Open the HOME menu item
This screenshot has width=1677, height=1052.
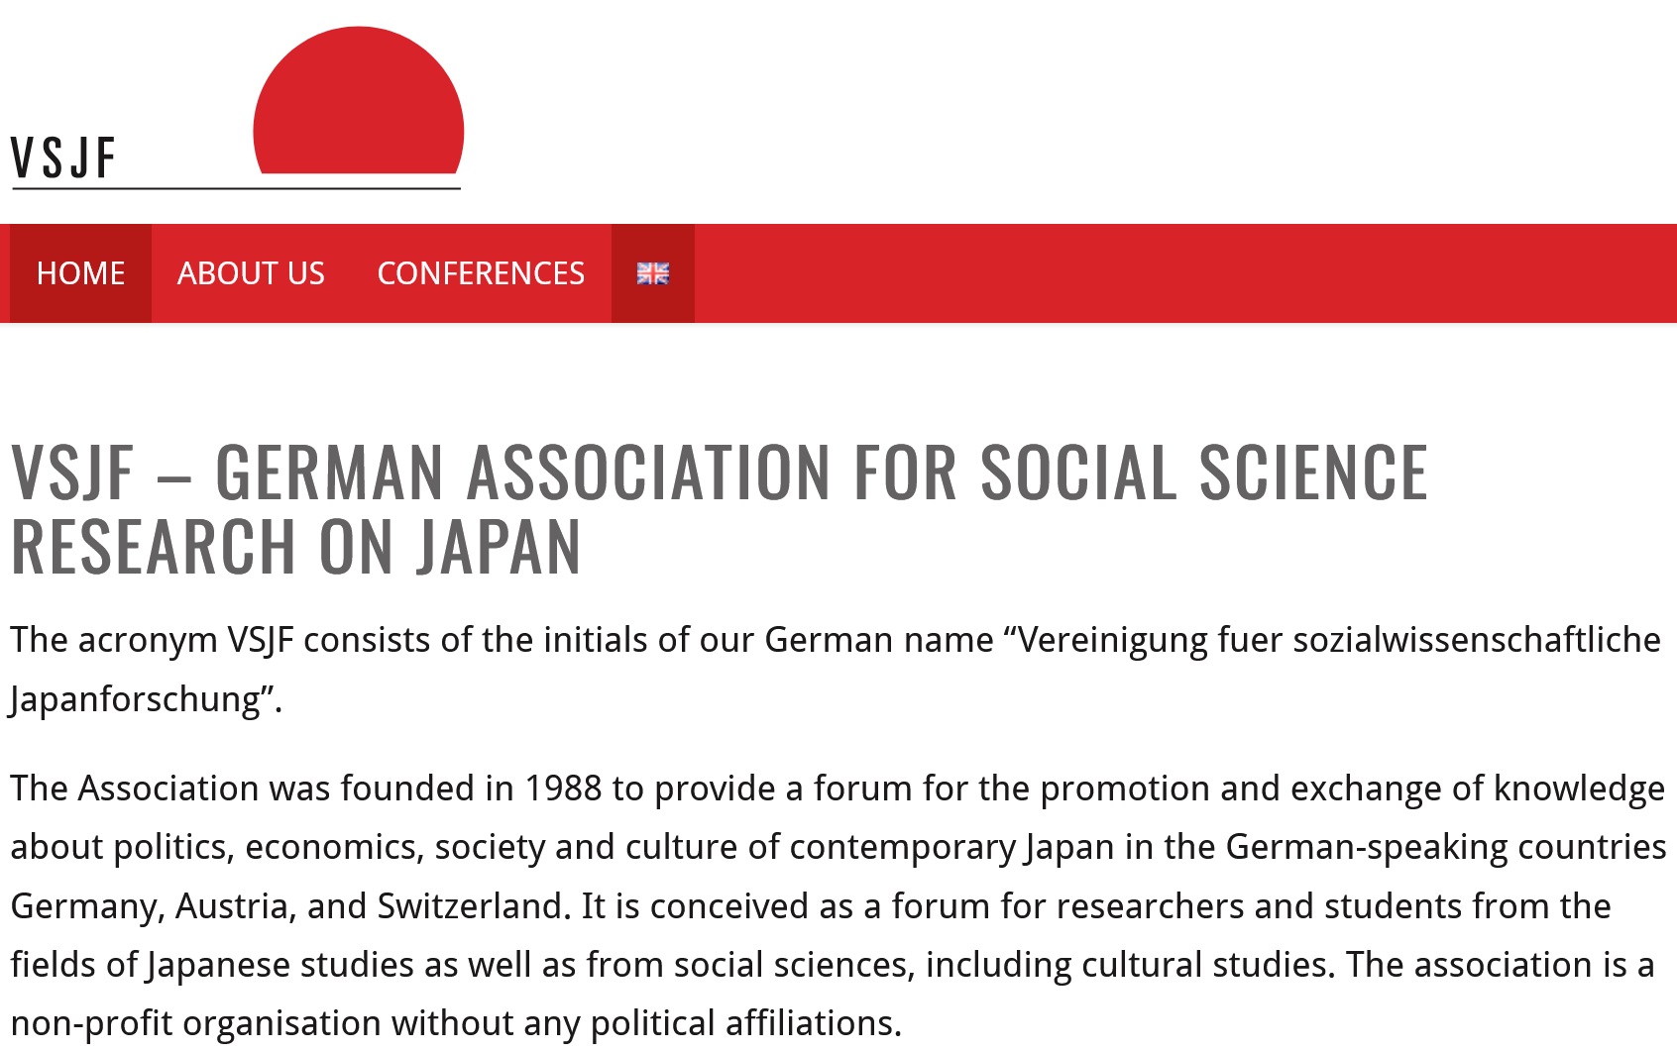(x=80, y=273)
